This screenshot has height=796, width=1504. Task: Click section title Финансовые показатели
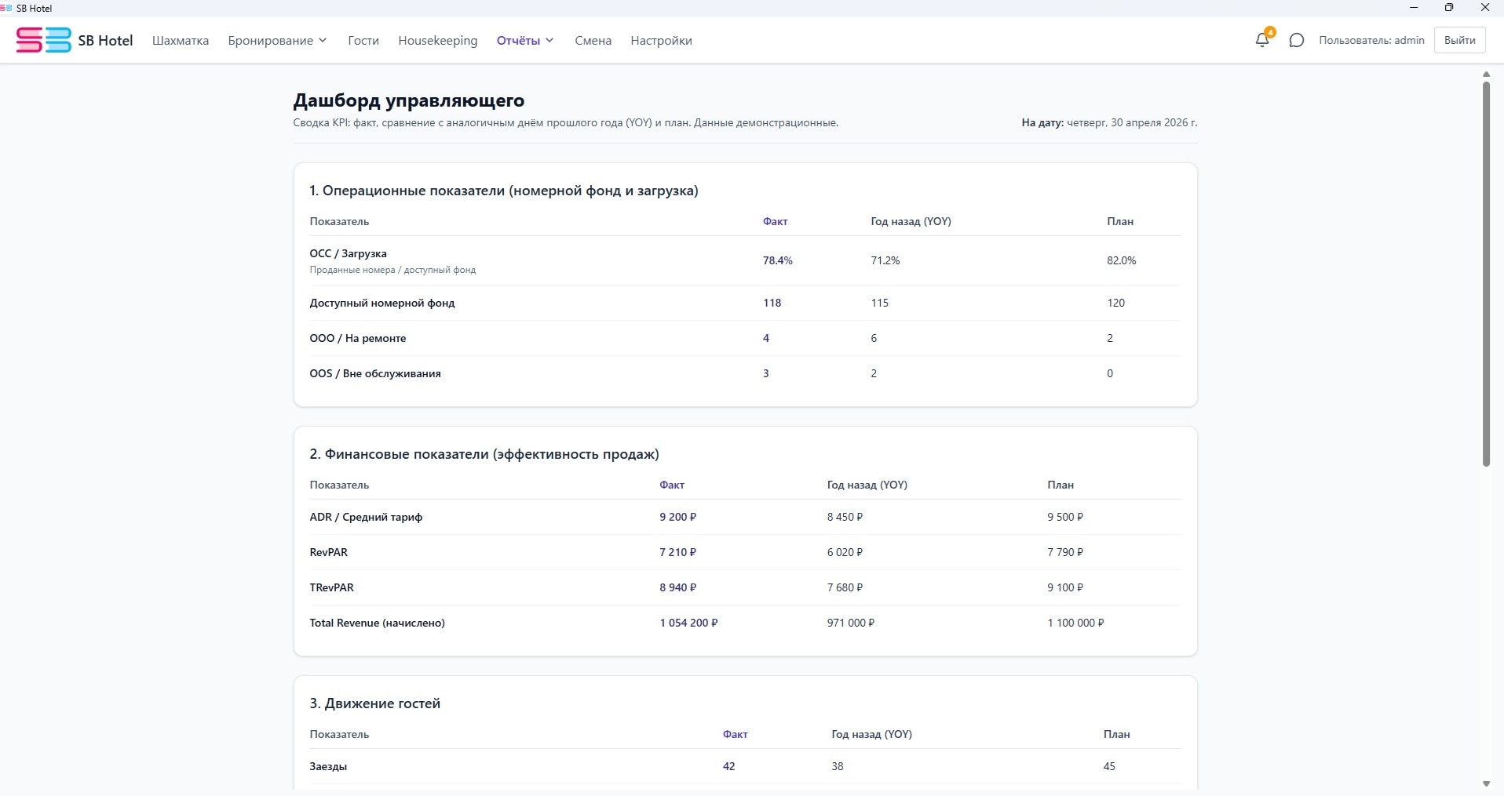click(484, 454)
